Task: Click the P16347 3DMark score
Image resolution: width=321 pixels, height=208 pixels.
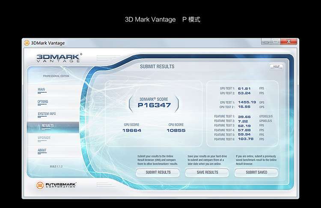Action: pyautogui.click(x=154, y=105)
